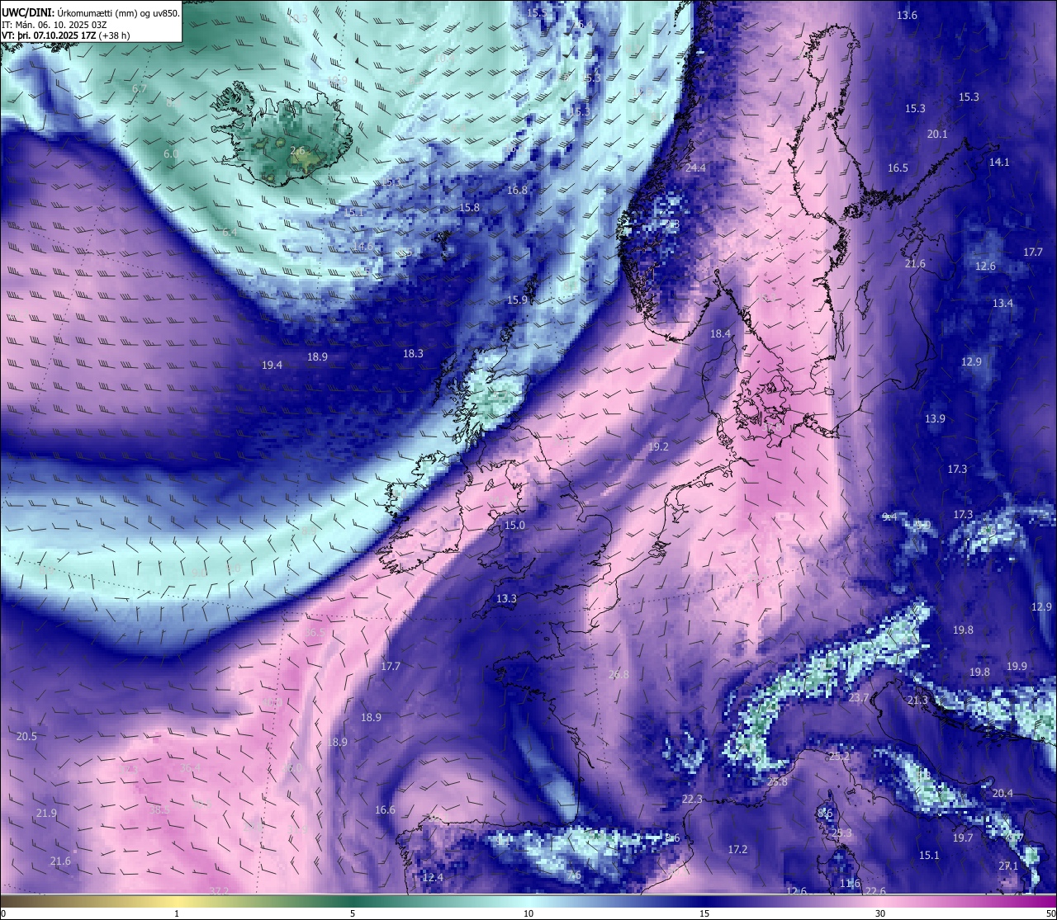
Task: Click the 19.4 value in the Atlantic
Action: click(x=272, y=365)
